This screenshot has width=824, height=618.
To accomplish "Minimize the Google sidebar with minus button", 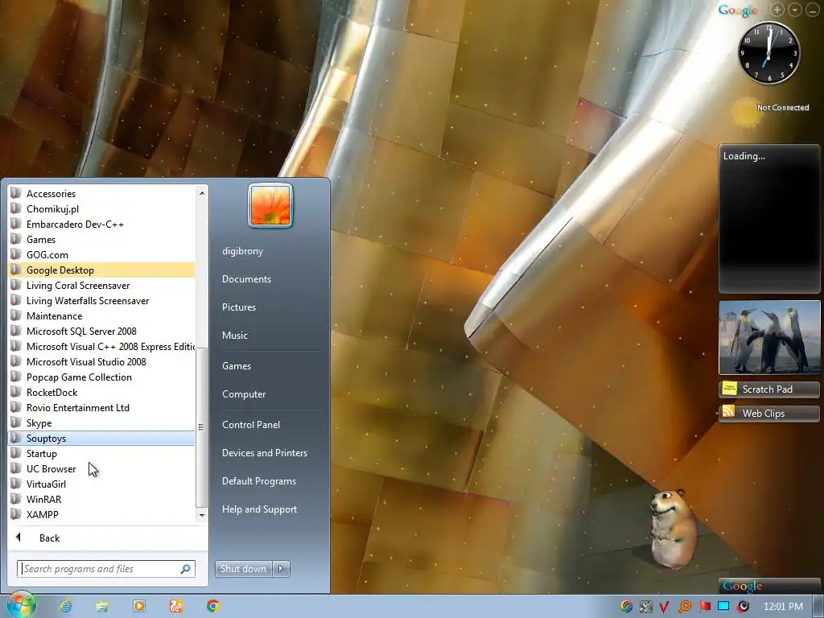I will (x=812, y=10).
